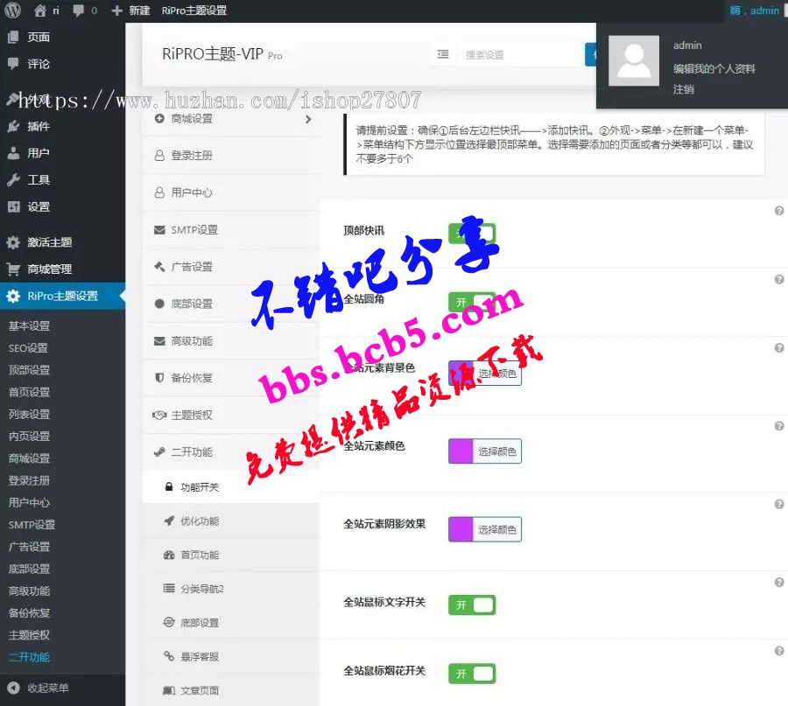Click the help icon for 顶部快讯
The height and width of the screenshot is (706, 788).
click(x=779, y=211)
